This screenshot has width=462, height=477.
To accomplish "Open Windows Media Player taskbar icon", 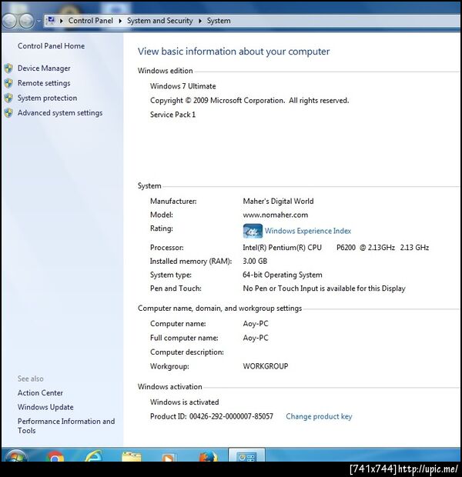I will pos(169,456).
